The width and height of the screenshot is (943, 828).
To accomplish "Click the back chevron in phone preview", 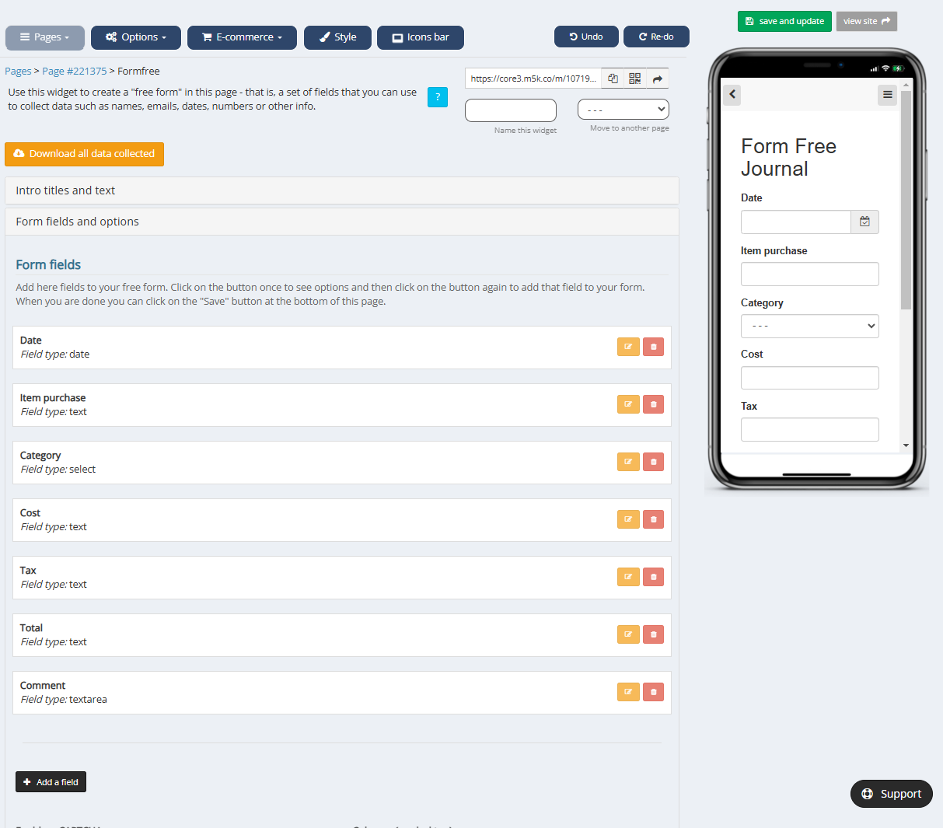I will 731,94.
